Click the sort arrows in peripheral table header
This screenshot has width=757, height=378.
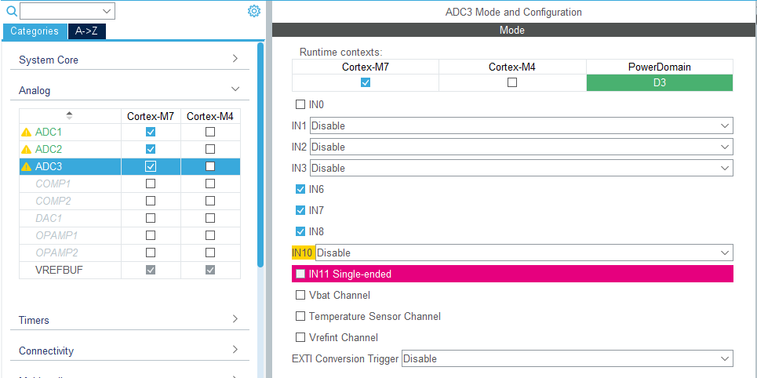coord(69,115)
